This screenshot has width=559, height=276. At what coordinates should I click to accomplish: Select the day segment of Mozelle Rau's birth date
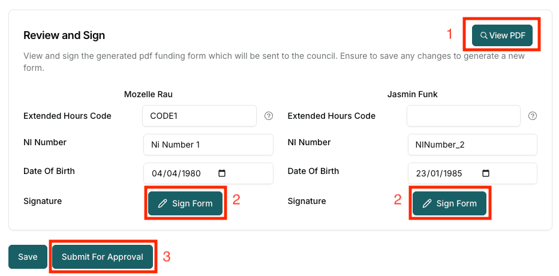[157, 173]
